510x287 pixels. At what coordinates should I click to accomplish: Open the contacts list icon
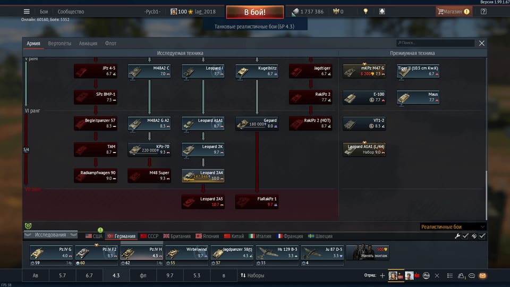click(x=450, y=276)
